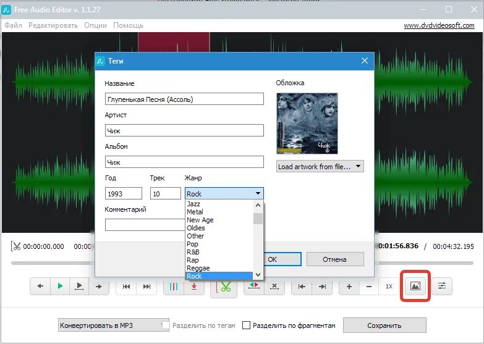This screenshot has height=344, width=484.
Task: Open the Опции menu
Action: [x=95, y=25]
